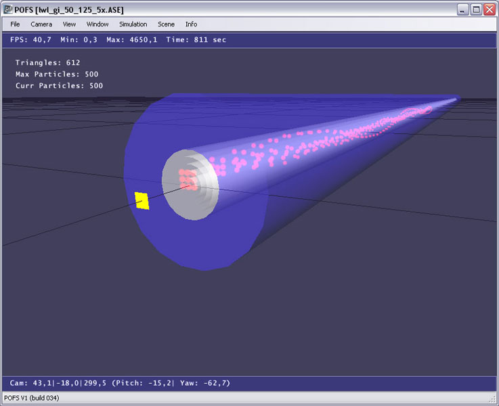
Task: Expand the Window menu
Action: [x=97, y=24]
